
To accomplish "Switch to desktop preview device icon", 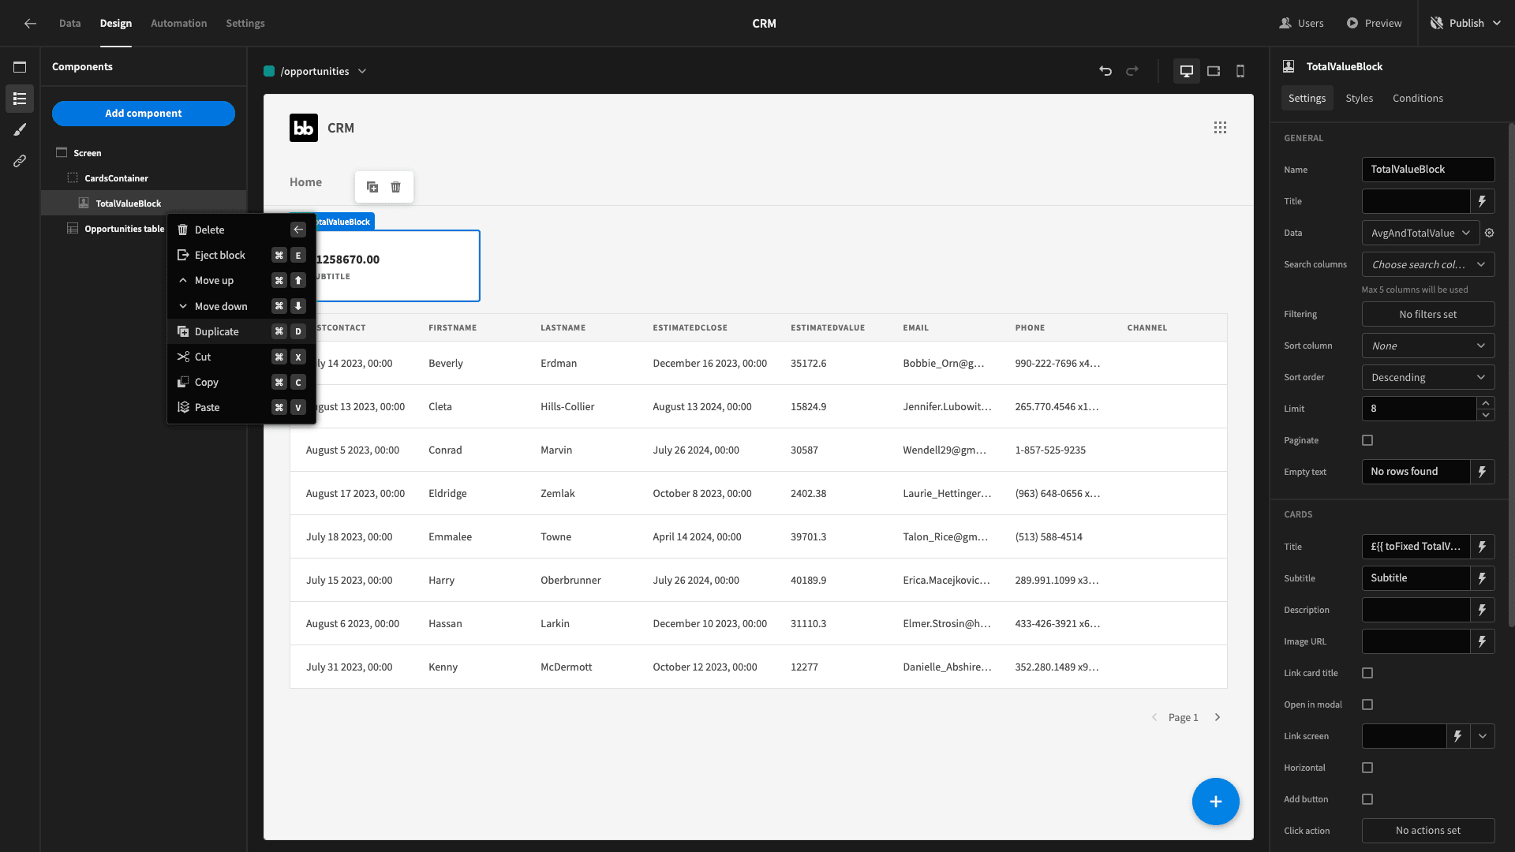I will (x=1186, y=71).
